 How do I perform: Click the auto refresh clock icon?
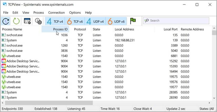(x=6, y=21)
